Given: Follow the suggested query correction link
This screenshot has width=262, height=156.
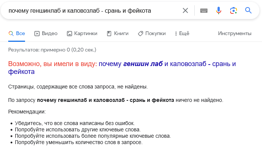Looking at the screenshot, I should coord(167,64).
